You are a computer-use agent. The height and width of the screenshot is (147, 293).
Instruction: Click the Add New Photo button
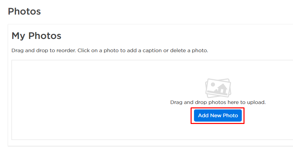(218, 115)
